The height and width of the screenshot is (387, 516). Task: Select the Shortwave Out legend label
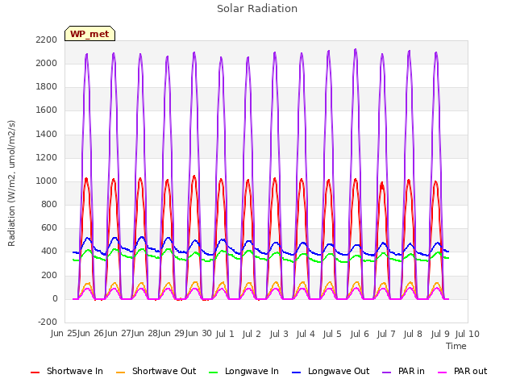click(164, 371)
